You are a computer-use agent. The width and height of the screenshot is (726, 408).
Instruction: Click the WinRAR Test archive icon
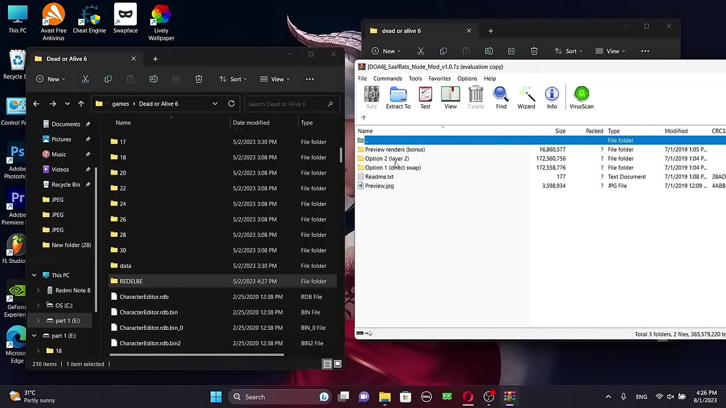[425, 97]
